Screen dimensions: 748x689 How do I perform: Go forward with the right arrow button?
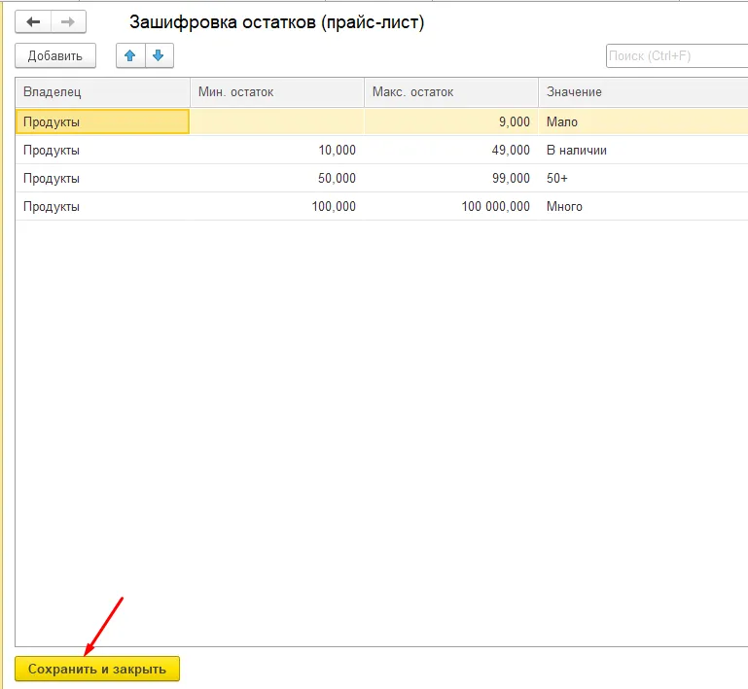[68, 22]
